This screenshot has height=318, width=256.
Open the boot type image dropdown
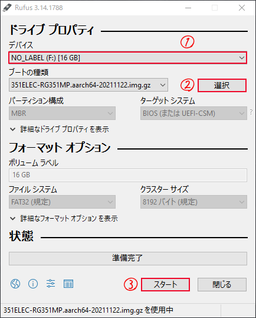(x=88, y=85)
